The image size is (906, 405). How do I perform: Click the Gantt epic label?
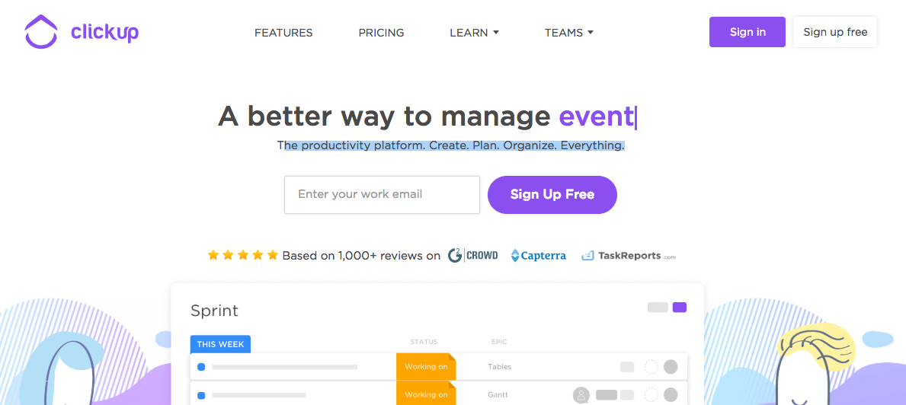click(499, 395)
